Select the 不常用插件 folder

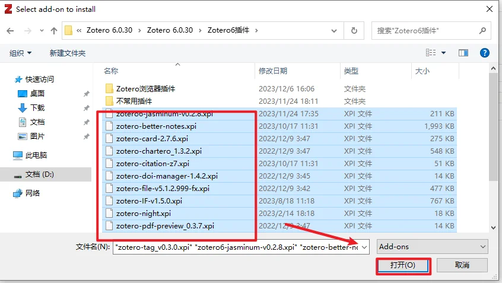coord(134,101)
